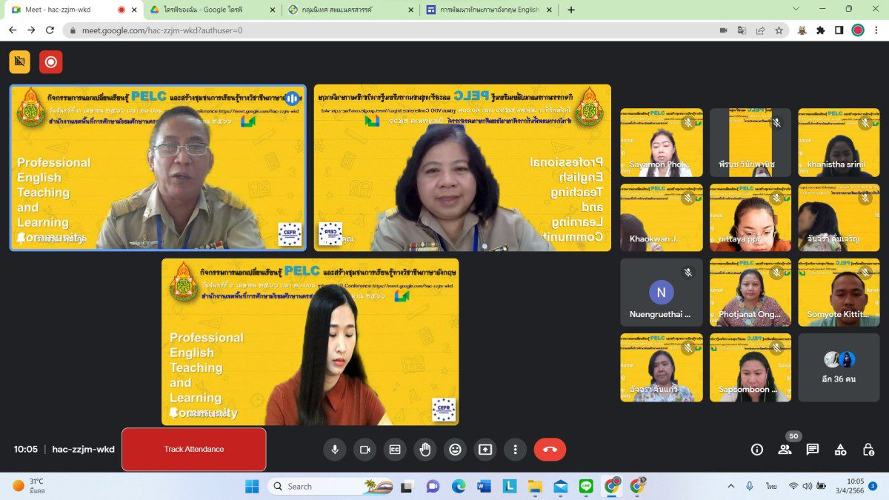Open File Explorer from the taskbar
Screen dimensions: 889x500
point(535,486)
